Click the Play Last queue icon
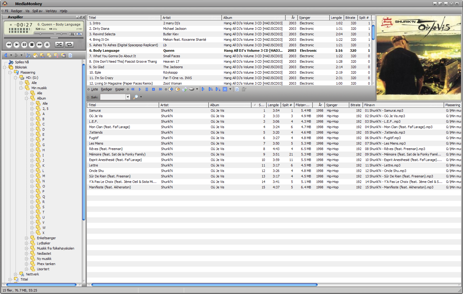This screenshot has height=294, width=463. click(x=218, y=89)
